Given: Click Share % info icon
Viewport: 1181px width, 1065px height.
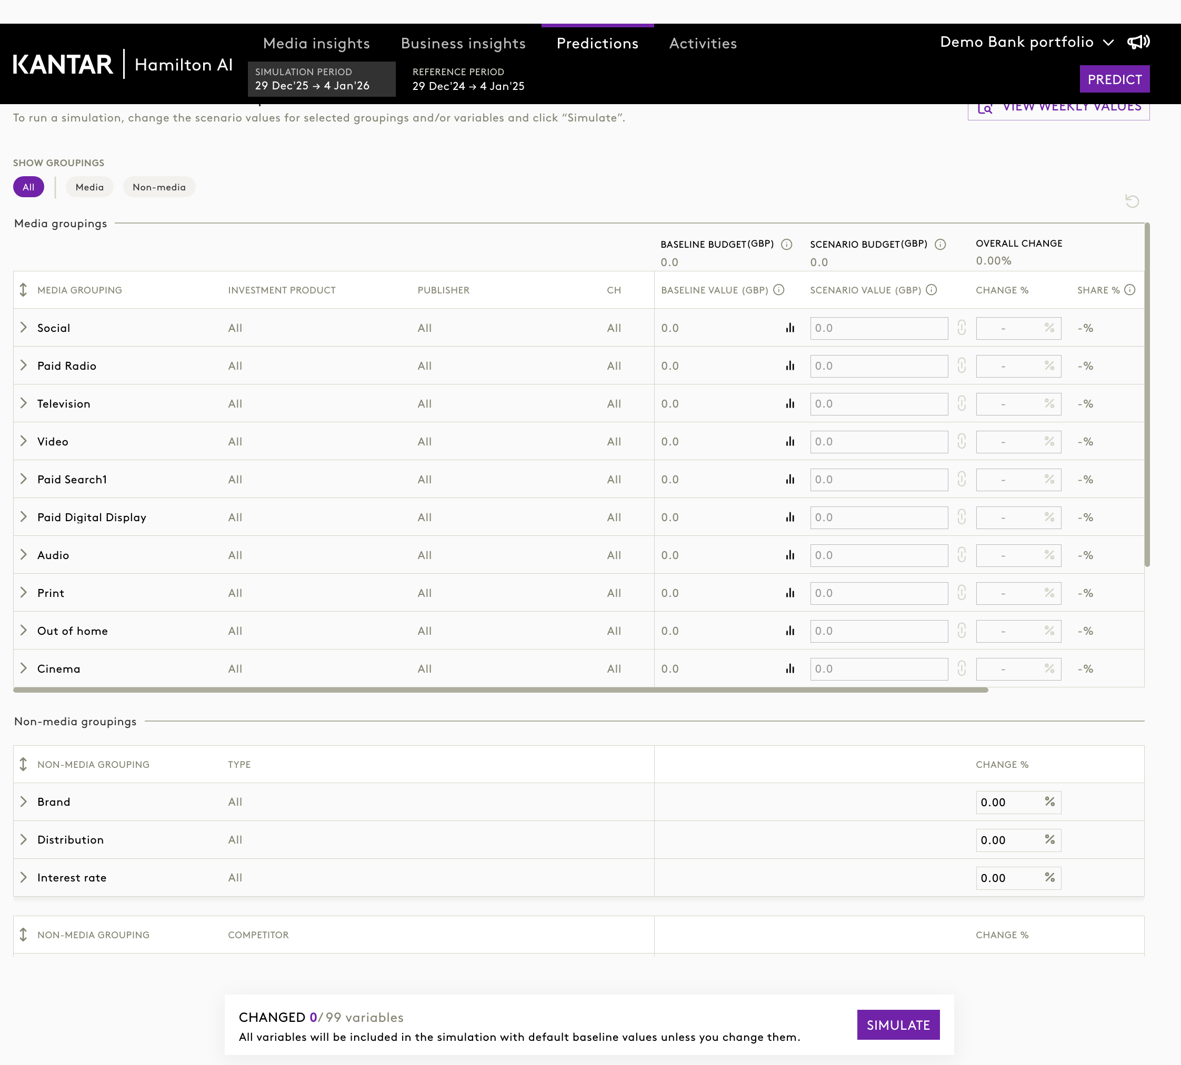Looking at the screenshot, I should [1129, 290].
